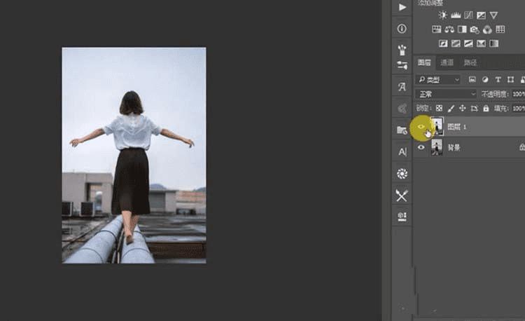The width and height of the screenshot is (525, 321).
Task: Open the Info panel icon
Action: pyautogui.click(x=402, y=29)
